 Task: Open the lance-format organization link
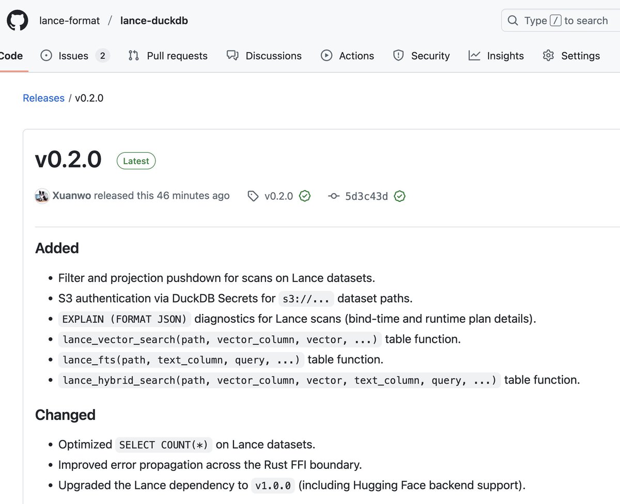70,21
